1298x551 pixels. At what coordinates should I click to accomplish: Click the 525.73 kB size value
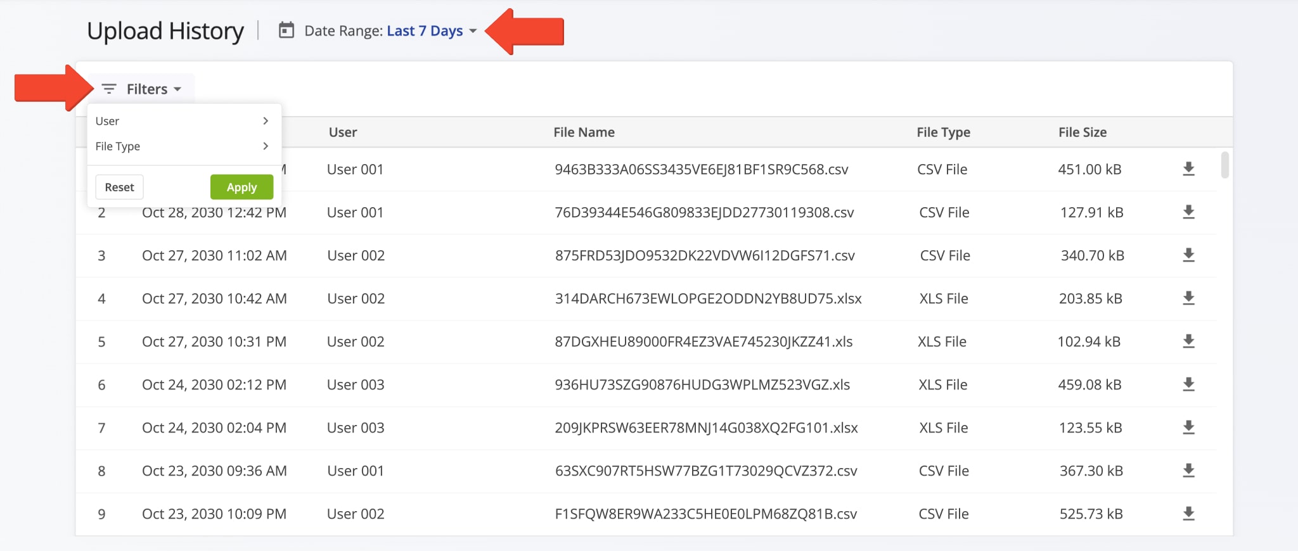point(1091,514)
